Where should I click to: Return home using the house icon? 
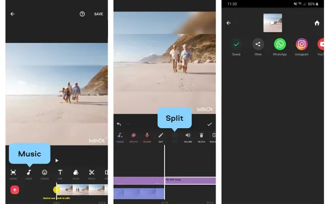click(x=317, y=23)
